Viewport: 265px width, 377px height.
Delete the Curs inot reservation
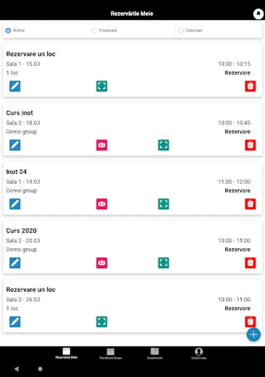(250, 145)
